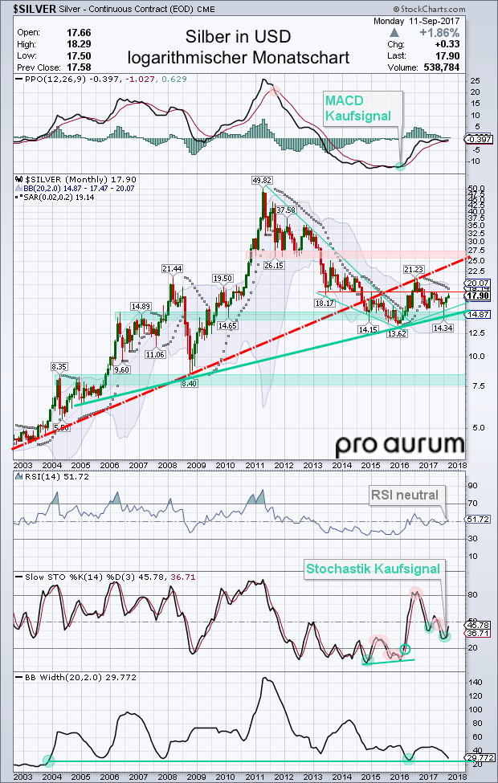498x783 pixels.
Task: Click the pro aurum logo
Action: [x=400, y=445]
